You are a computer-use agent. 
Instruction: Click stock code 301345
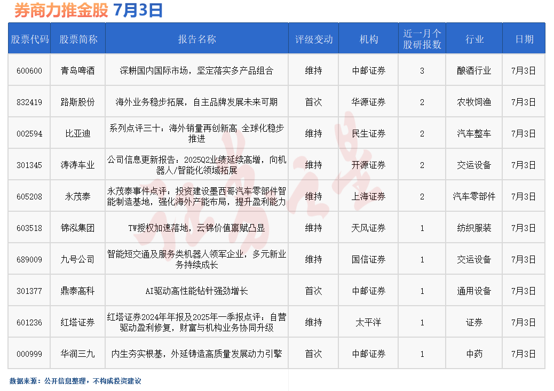[29, 165]
